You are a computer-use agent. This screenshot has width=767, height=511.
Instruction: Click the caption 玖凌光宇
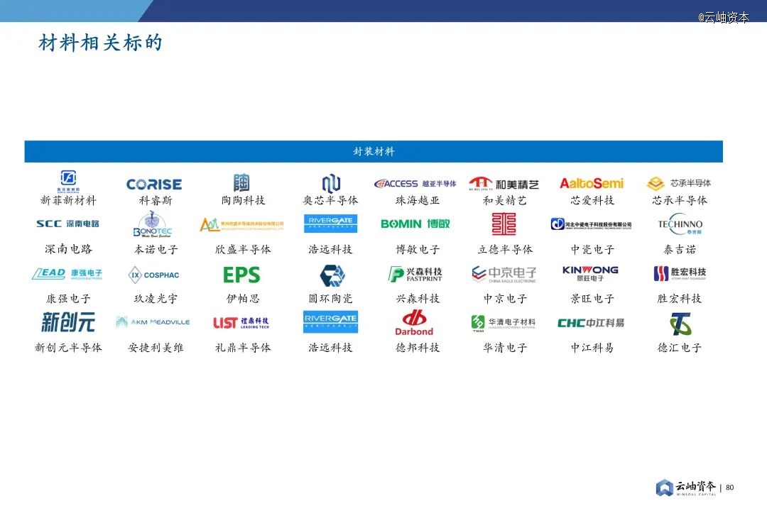pyautogui.click(x=156, y=299)
